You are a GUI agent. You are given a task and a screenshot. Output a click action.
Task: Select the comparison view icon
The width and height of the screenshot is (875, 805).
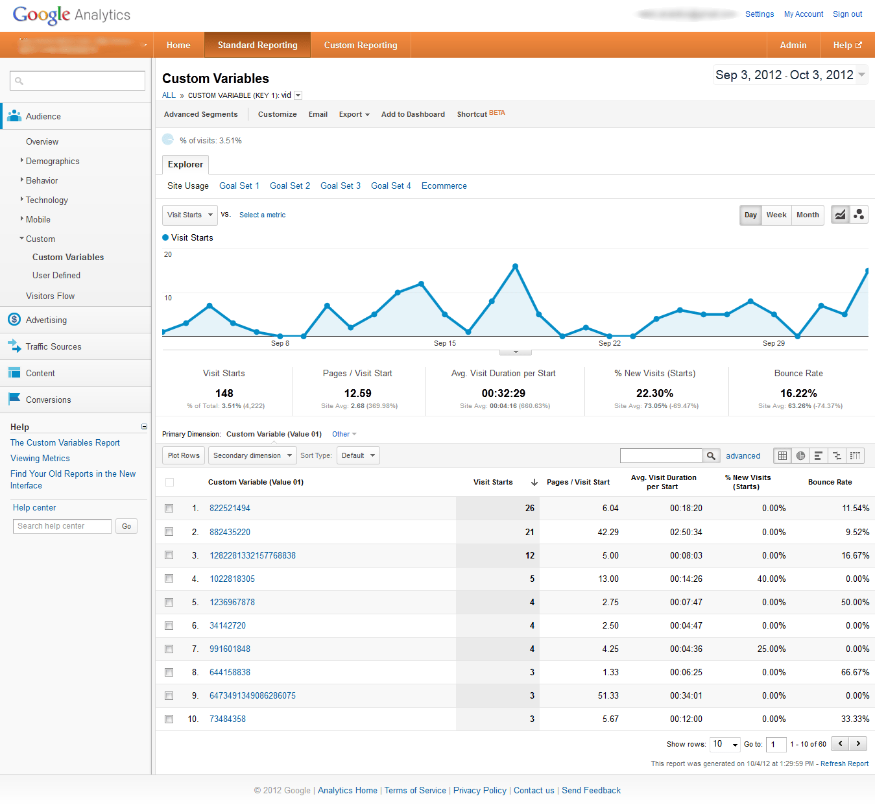[837, 455]
